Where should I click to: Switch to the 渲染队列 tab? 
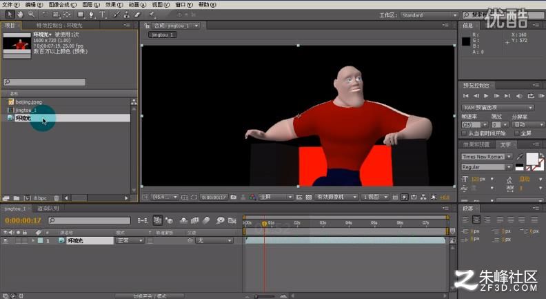tap(48, 209)
